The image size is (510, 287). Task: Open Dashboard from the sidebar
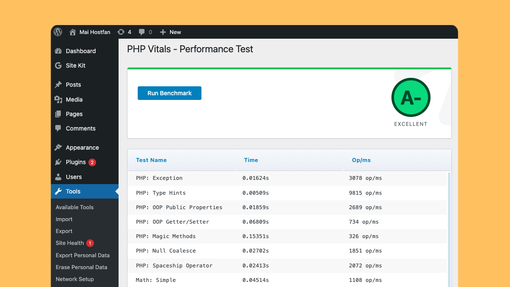pyautogui.click(x=80, y=51)
